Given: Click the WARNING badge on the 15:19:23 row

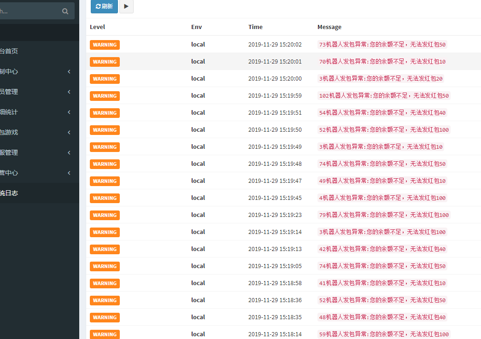Looking at the screenshot, I should click(x=105, y=215).
